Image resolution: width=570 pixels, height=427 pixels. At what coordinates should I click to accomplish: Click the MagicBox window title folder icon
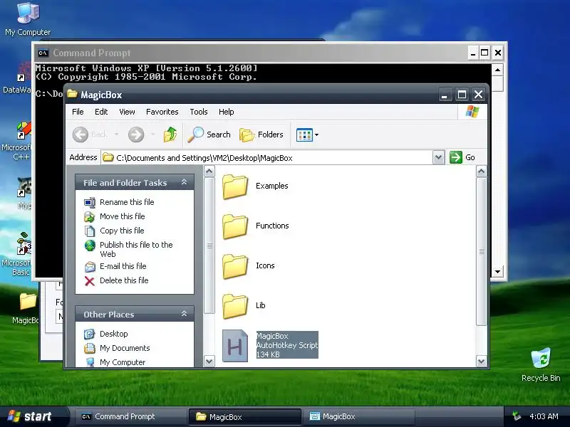(x=73, y=94)
